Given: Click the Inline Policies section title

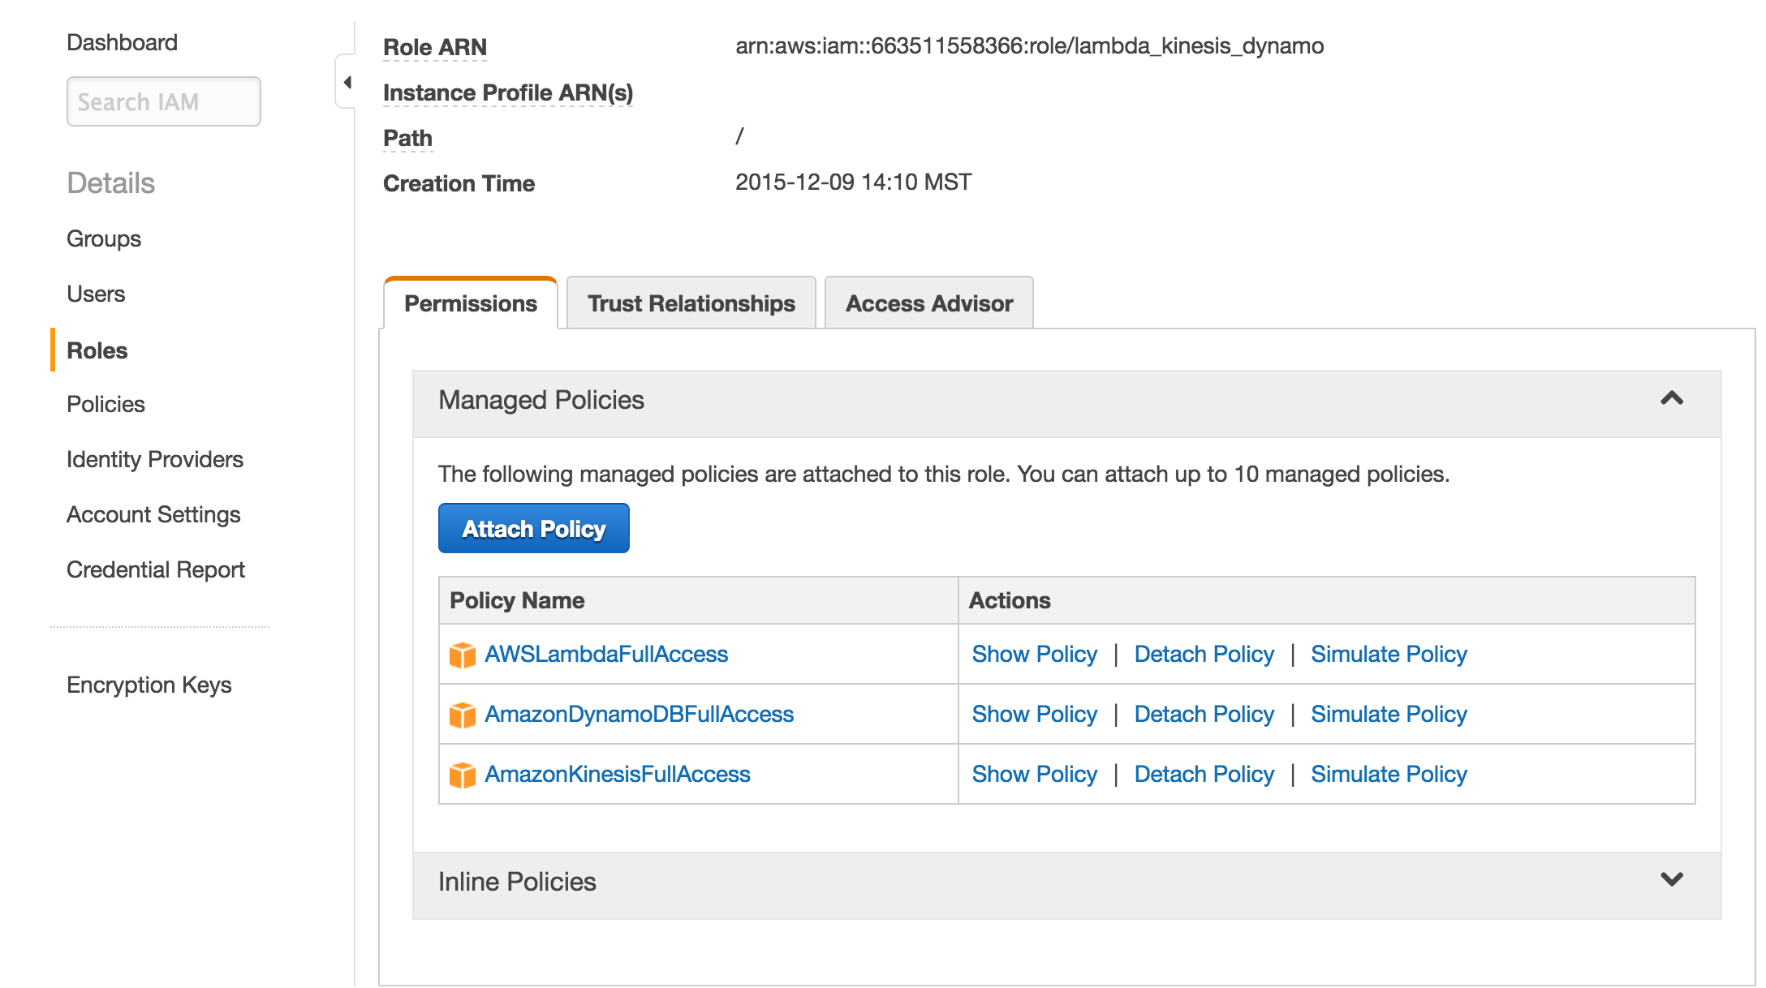Looking at the screenshot, I should (x=517, y=882).
